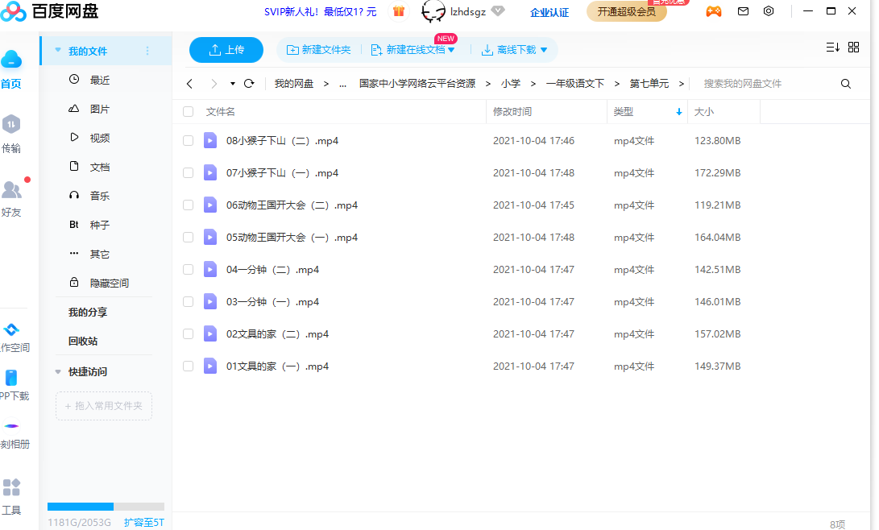Open the 首页 home icon in sidebar
879x530 pixels.
[x=12, y=59]
